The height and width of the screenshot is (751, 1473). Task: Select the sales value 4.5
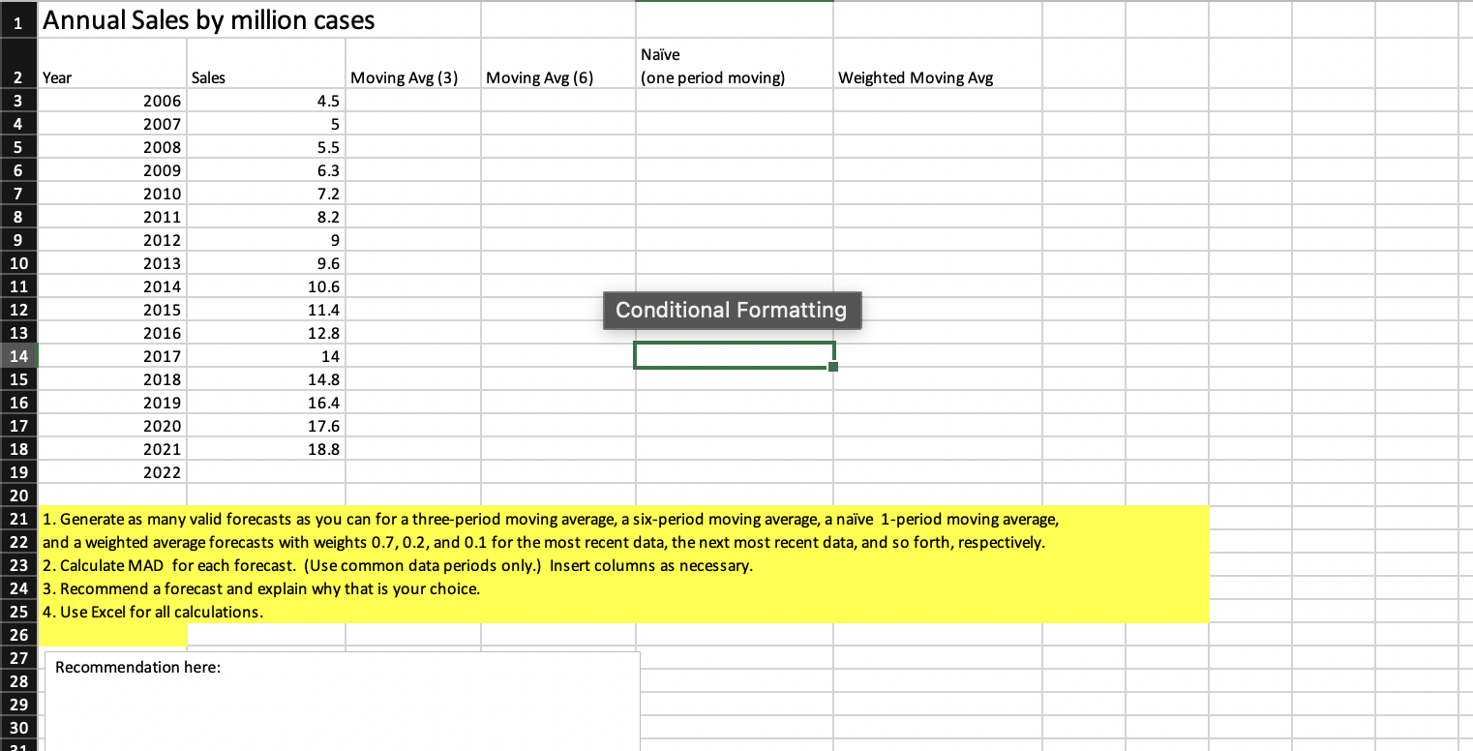click(266, 101)
